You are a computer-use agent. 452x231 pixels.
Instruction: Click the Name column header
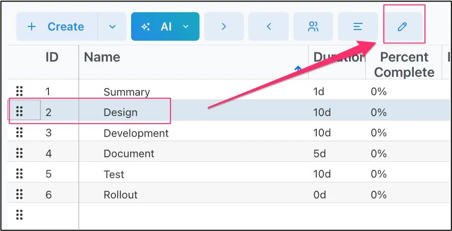tap(102, 57)
